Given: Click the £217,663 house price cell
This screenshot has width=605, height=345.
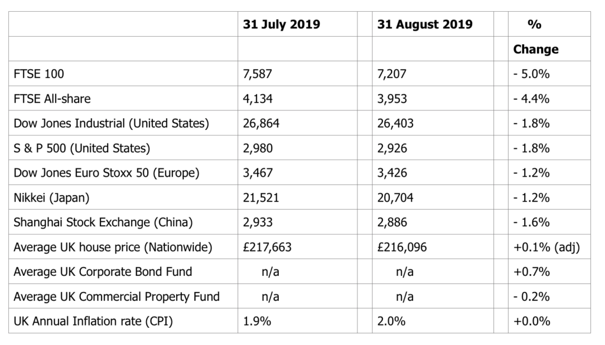Looking at the screenshot, I should coord(267,247).
